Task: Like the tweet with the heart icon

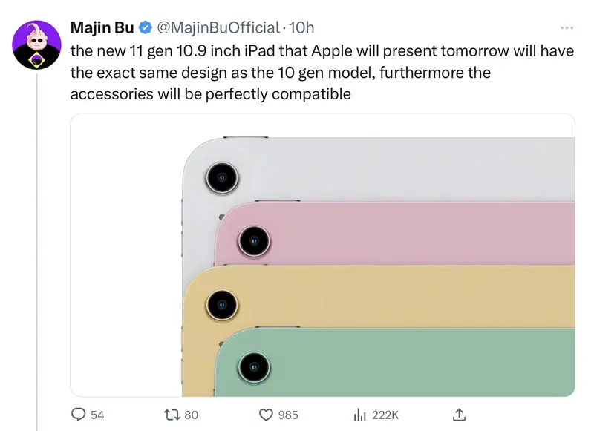Action: [266, 415]
